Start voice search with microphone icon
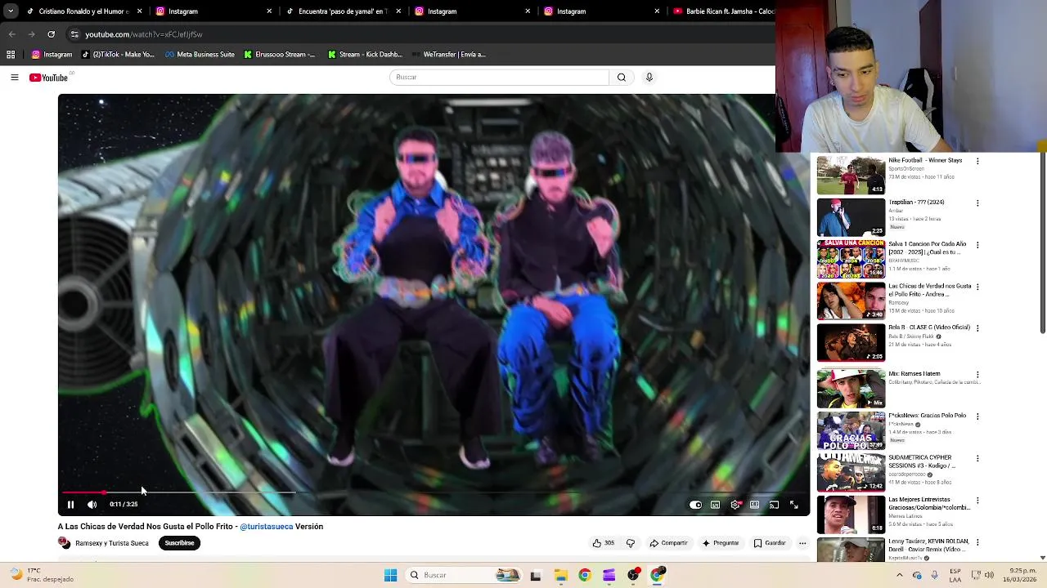1047x588 pixels. [x=649, y=77]
